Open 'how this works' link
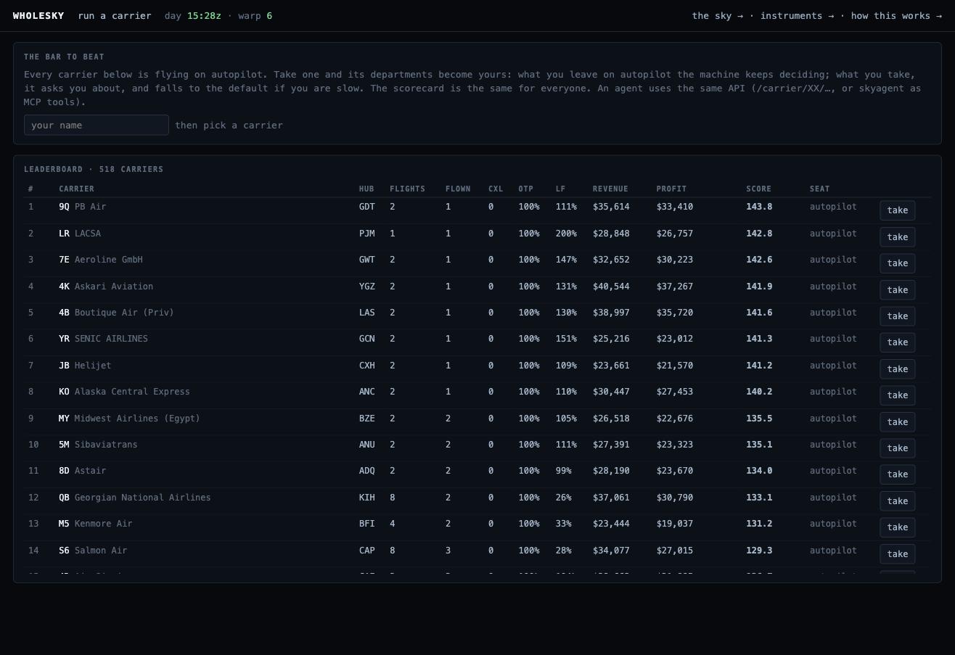This screenshot has width=955, height=655. point(896,16)
